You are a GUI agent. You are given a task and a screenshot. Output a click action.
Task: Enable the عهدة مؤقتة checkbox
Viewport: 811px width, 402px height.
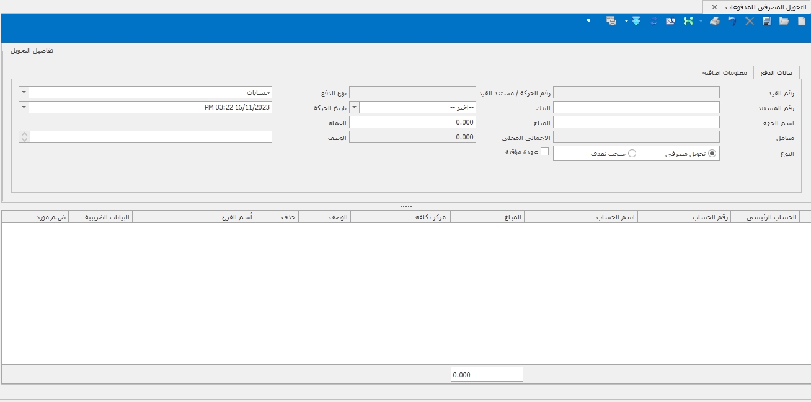pyautogui.click(x=545, y=152)
